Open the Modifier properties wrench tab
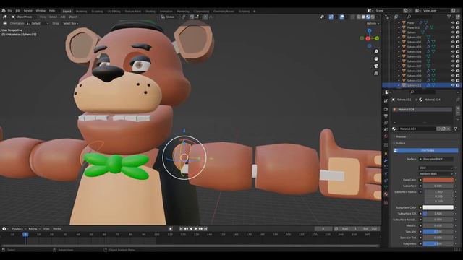This screenshot has height=260, width=463. (x=386, y=160)
